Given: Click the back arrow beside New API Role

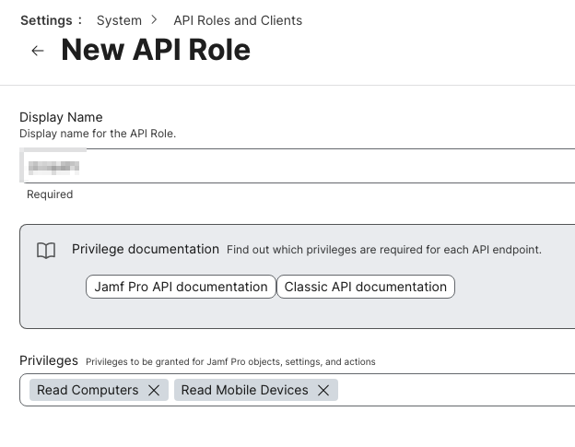Looking at the screenshot, I should 38,51.
